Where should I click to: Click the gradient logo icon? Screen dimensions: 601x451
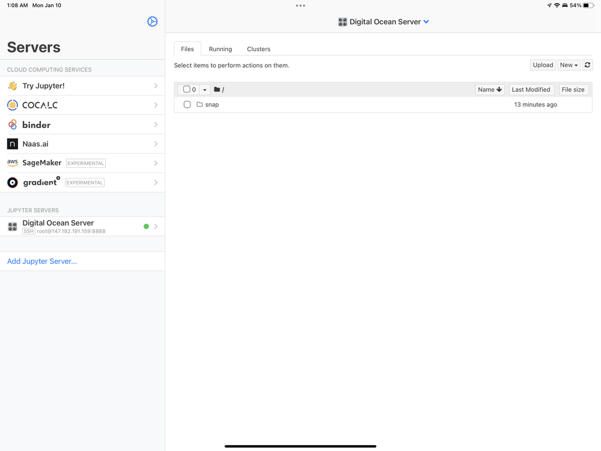(12, 183)
